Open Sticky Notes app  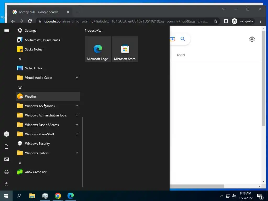(48, 49)
